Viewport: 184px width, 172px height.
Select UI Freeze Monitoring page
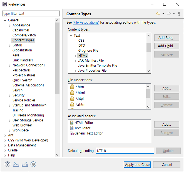click(28, 115)
